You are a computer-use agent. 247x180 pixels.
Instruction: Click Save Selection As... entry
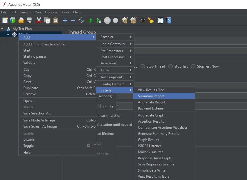pos(57,113)
